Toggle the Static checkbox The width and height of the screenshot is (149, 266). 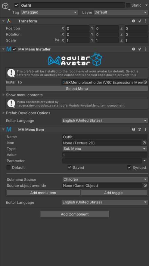click(128, 5)
